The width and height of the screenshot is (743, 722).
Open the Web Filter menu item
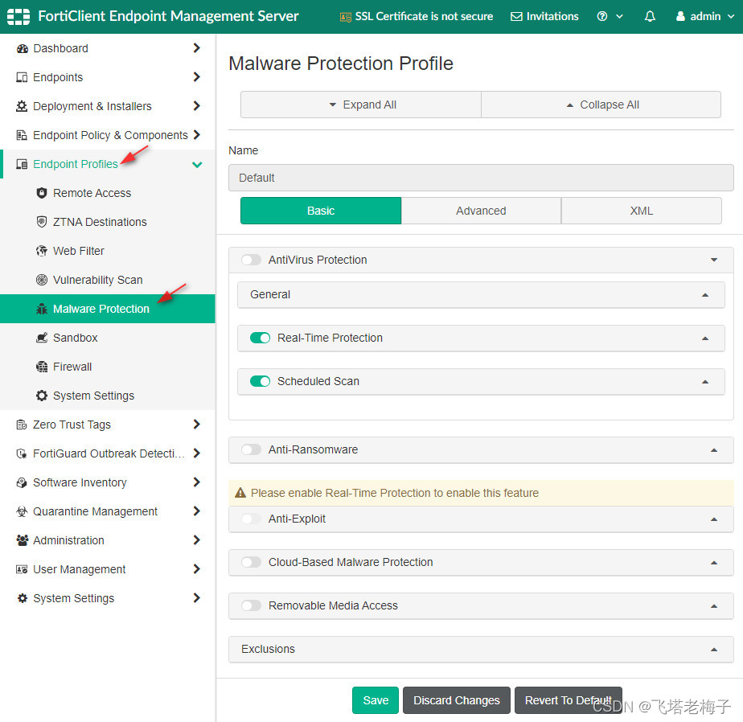108,251
